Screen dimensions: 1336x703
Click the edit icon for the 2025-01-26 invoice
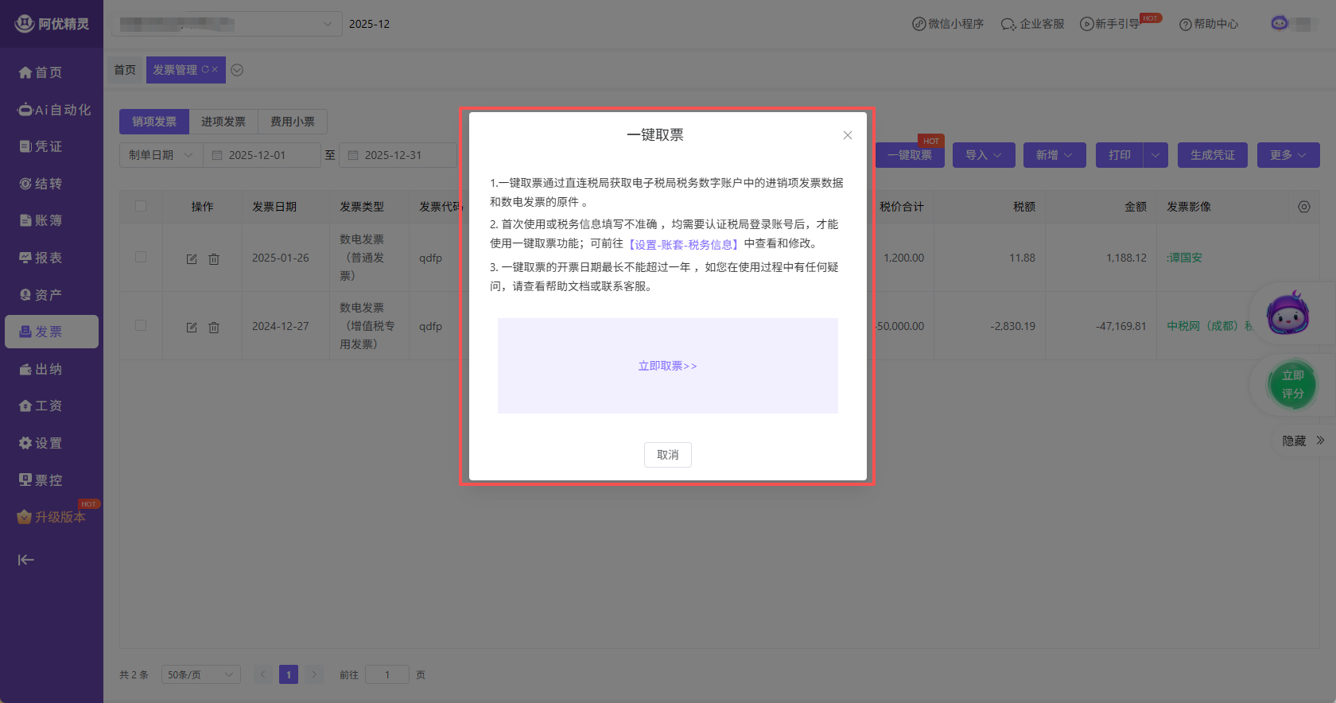click(192, 259)
